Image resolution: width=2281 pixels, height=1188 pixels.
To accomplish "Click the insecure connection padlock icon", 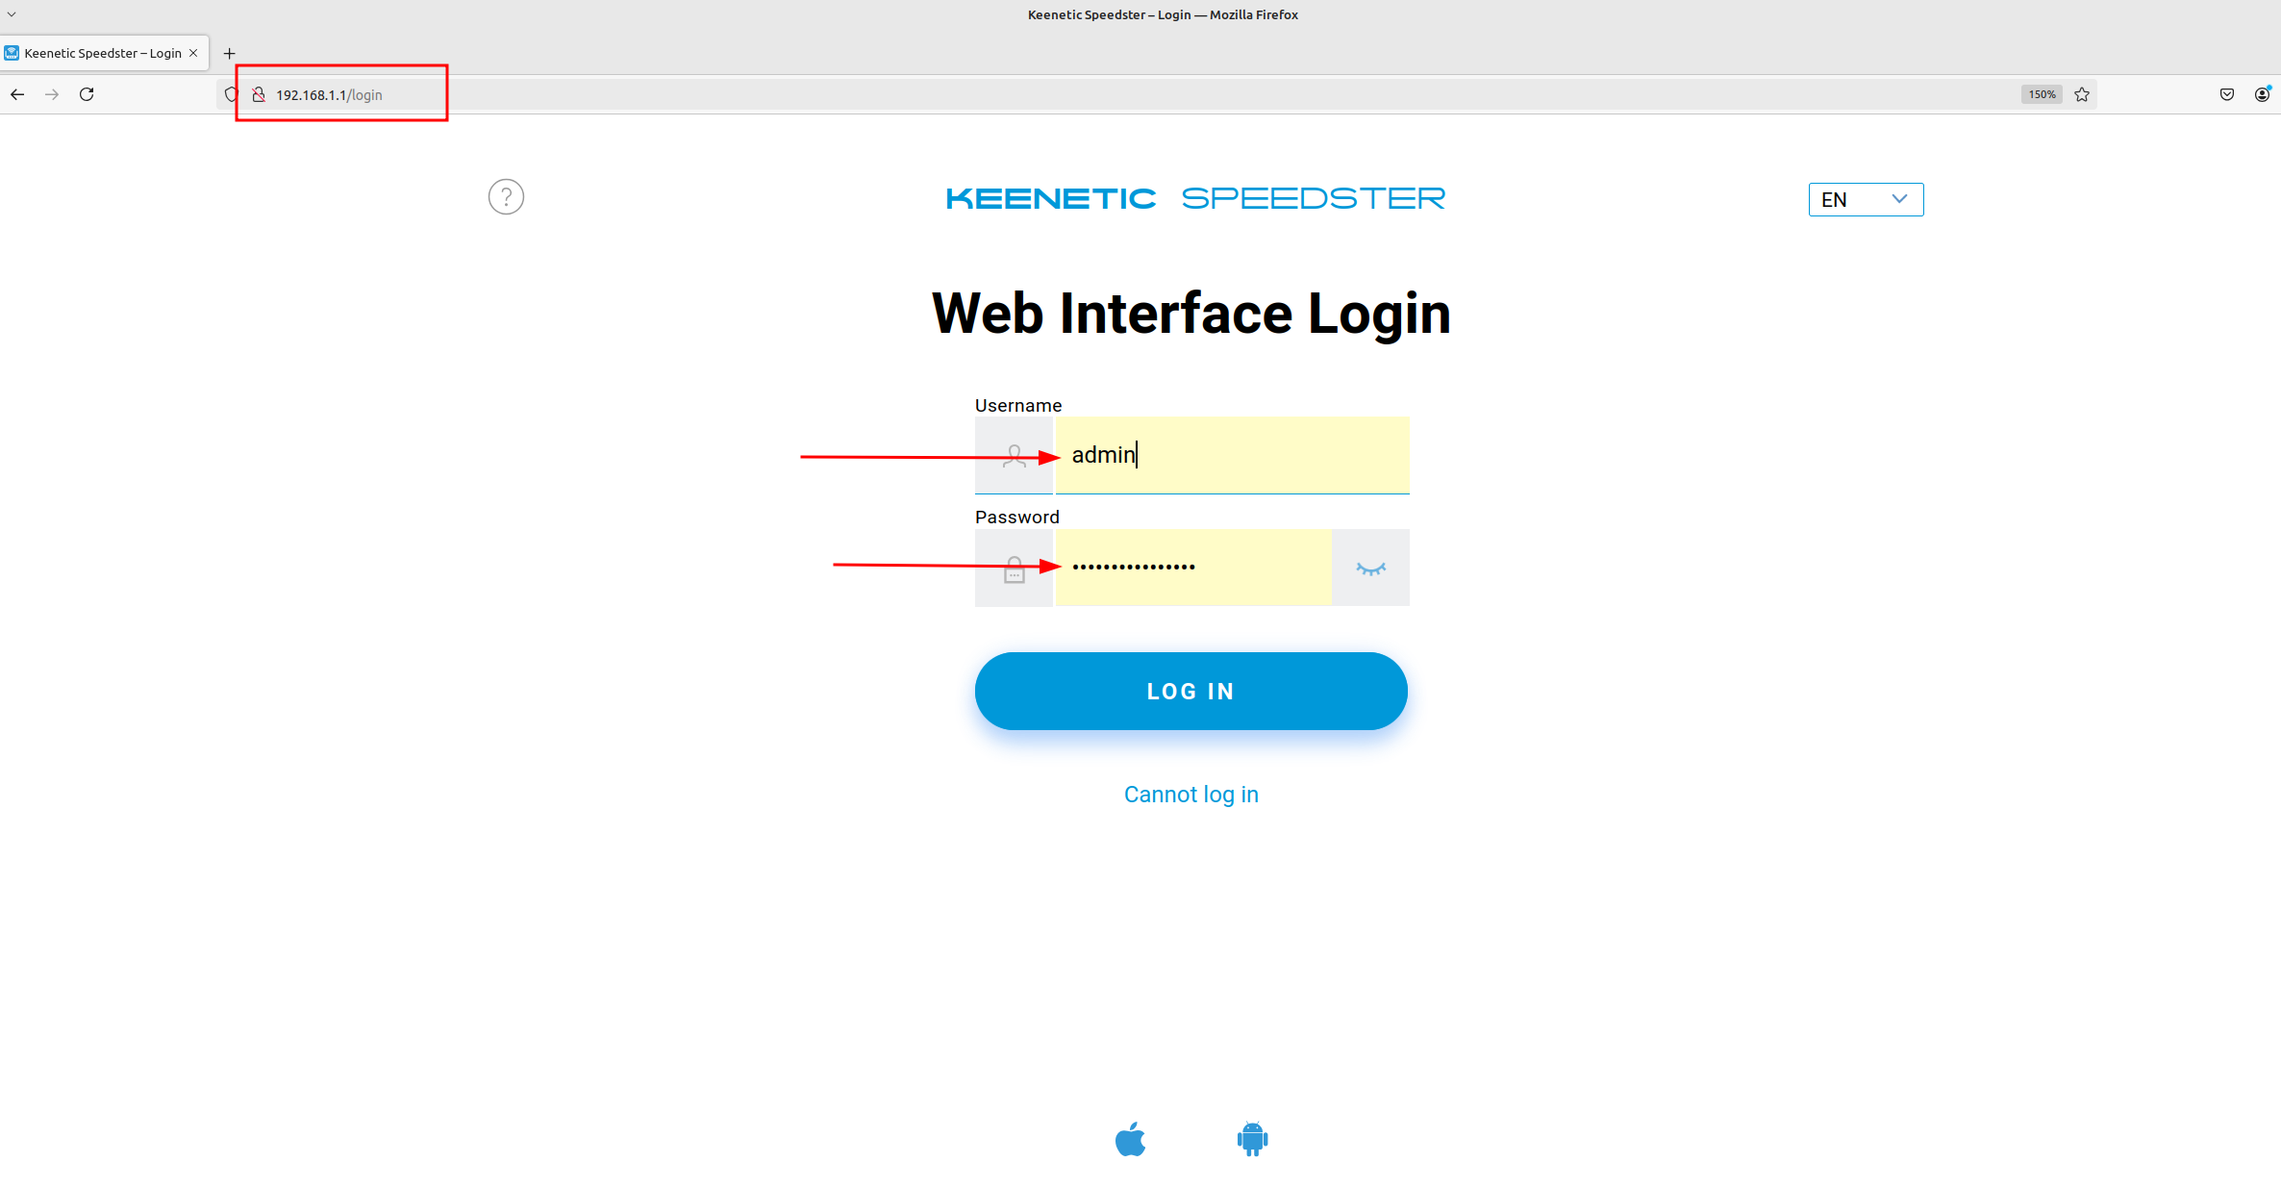I will coord(259,94).
